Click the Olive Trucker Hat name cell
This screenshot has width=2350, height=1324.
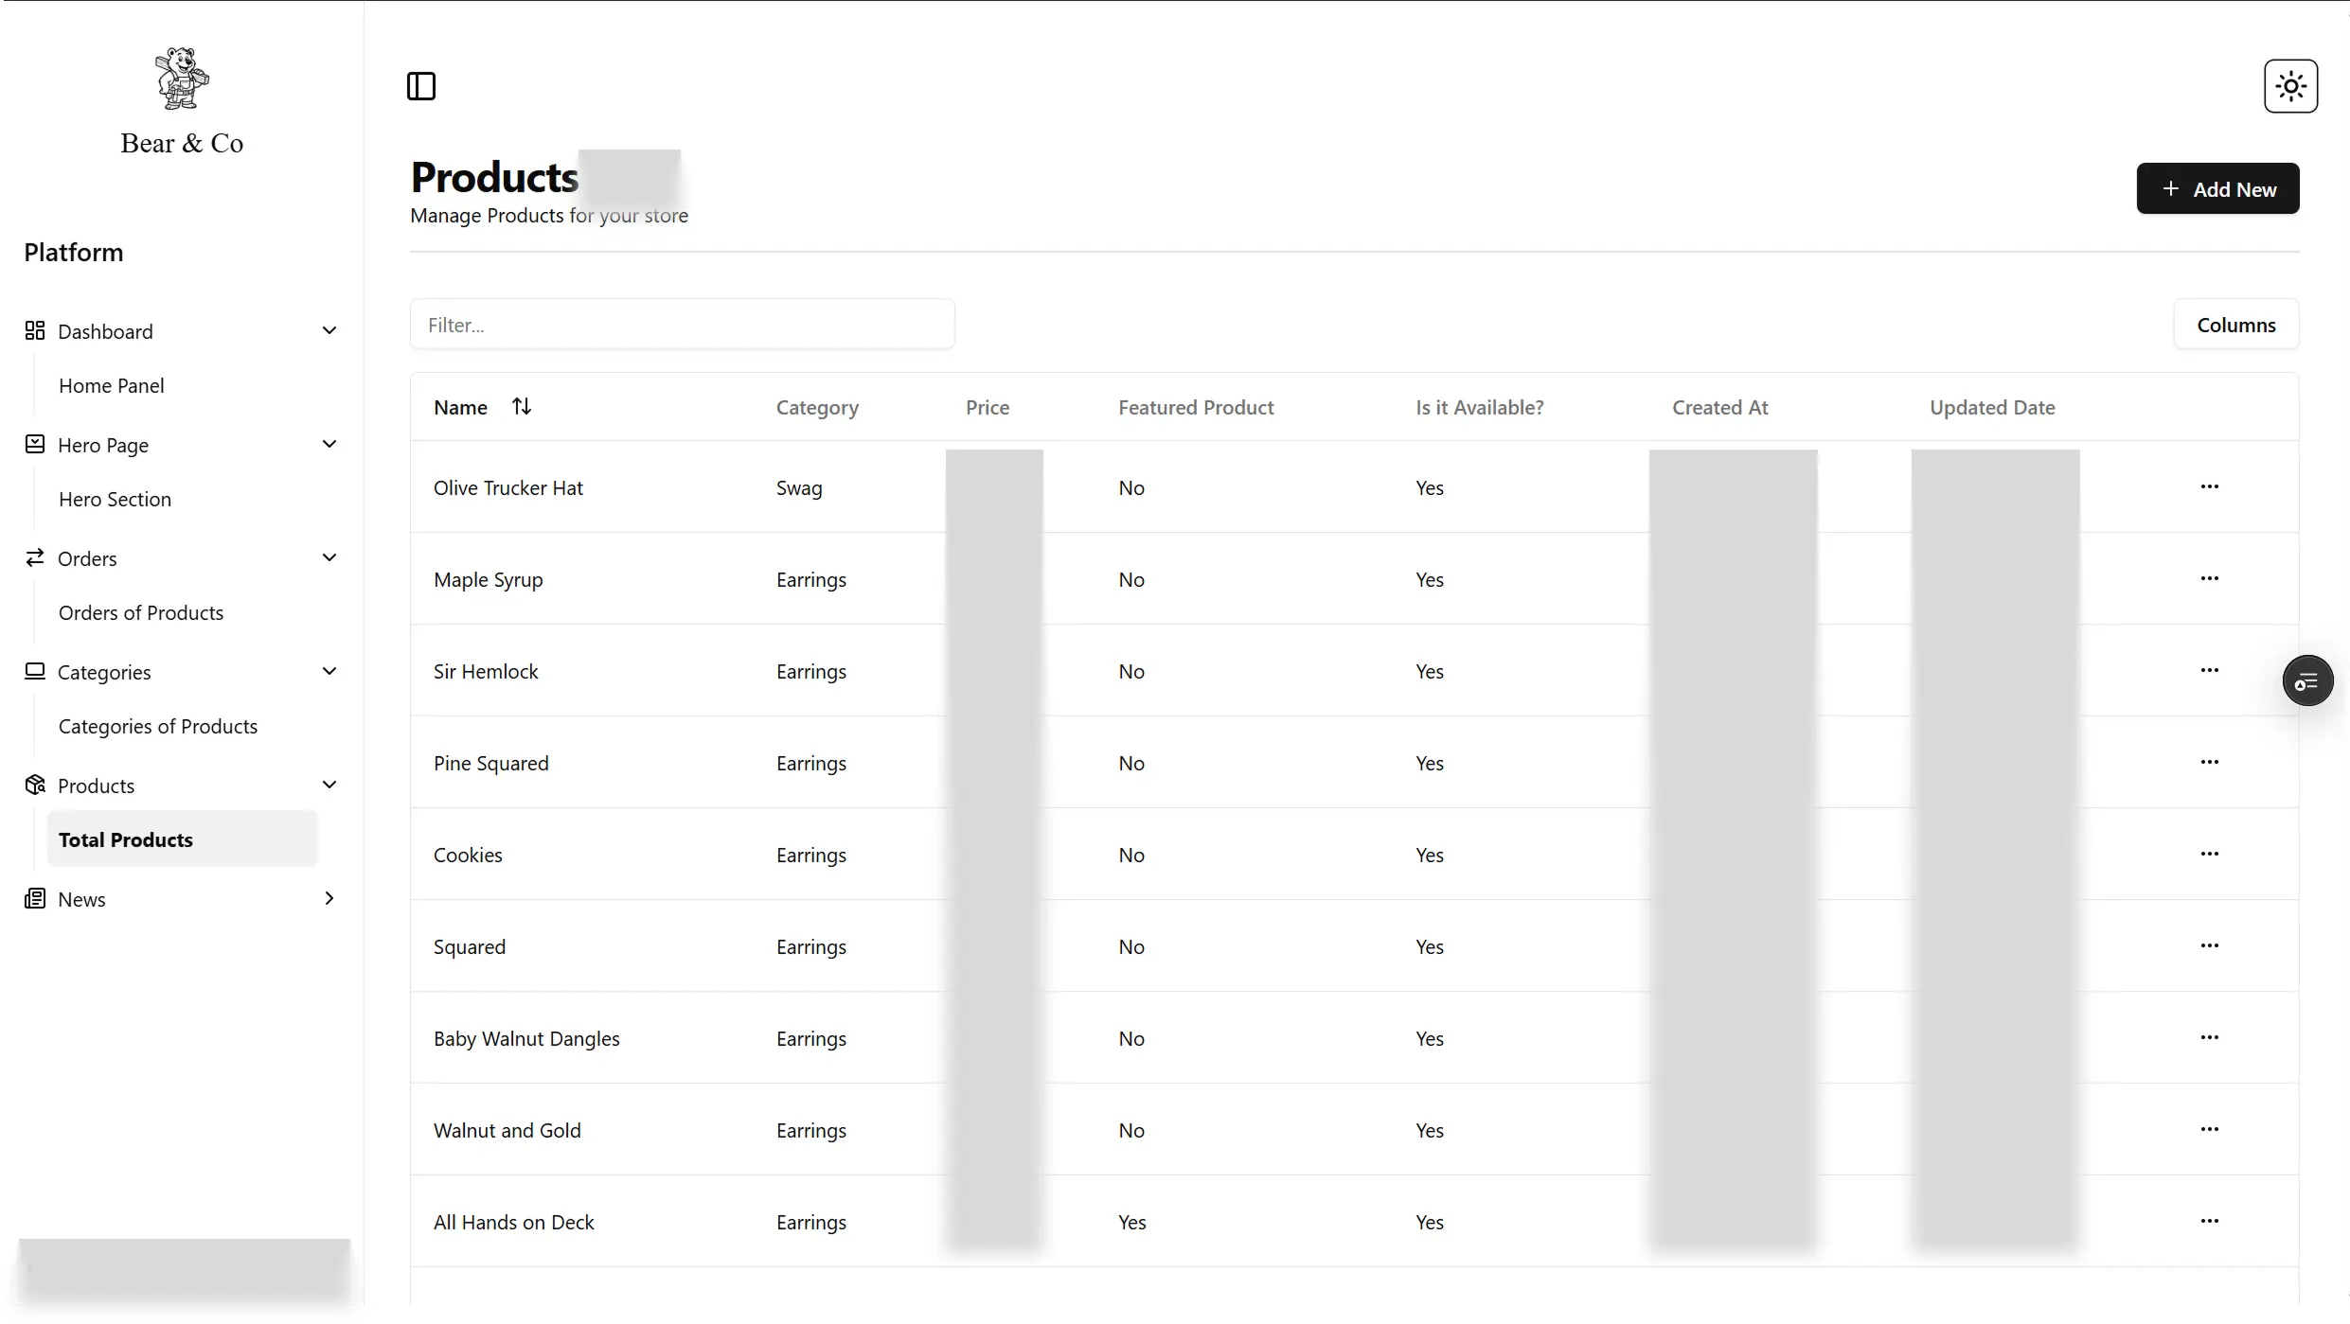pyautogui.click(x=508, y=487)
